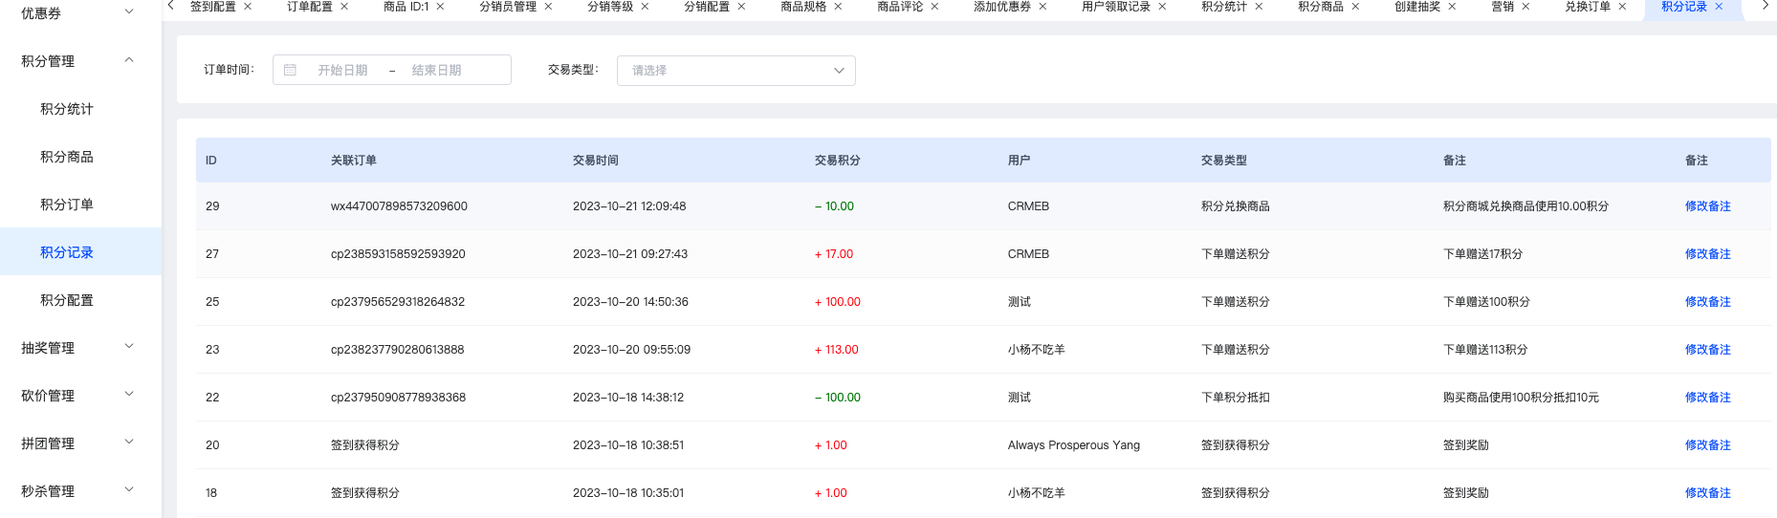Click 修改备注 for record ID 22
Viewport: 1777px width, 518px height.
1707,398
